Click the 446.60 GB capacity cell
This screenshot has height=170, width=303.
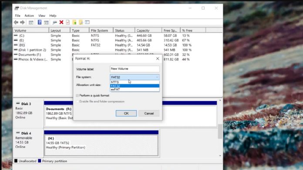pos(144,36)
